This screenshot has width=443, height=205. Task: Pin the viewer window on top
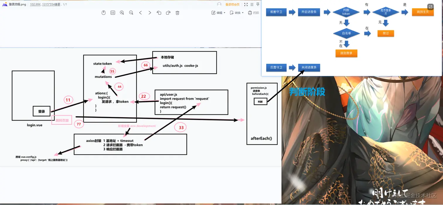258,4
